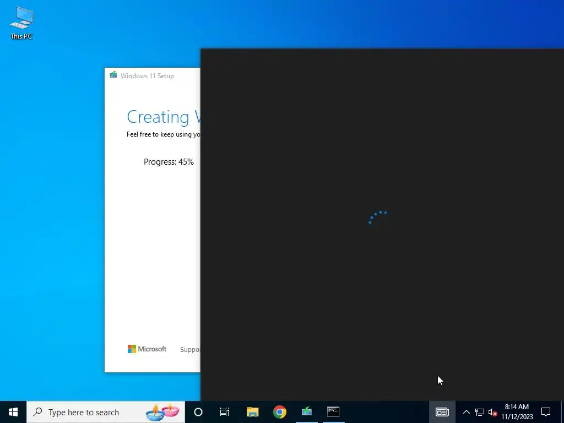Click the muted volume tray icon

[493, 412]
